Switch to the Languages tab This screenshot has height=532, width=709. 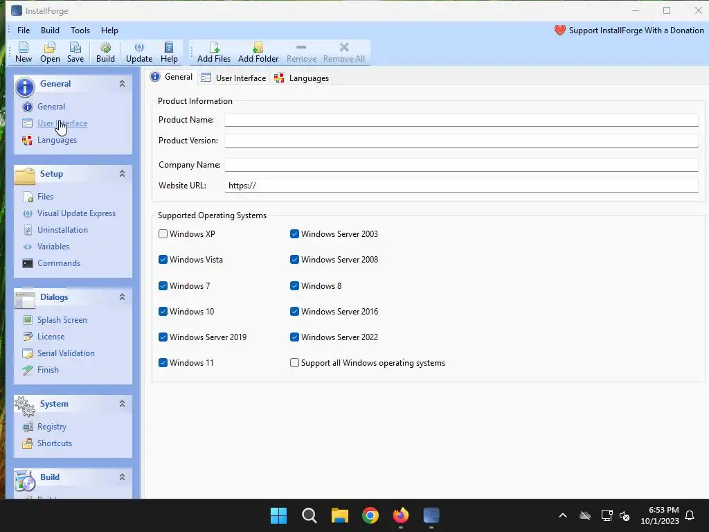(302, 78)
